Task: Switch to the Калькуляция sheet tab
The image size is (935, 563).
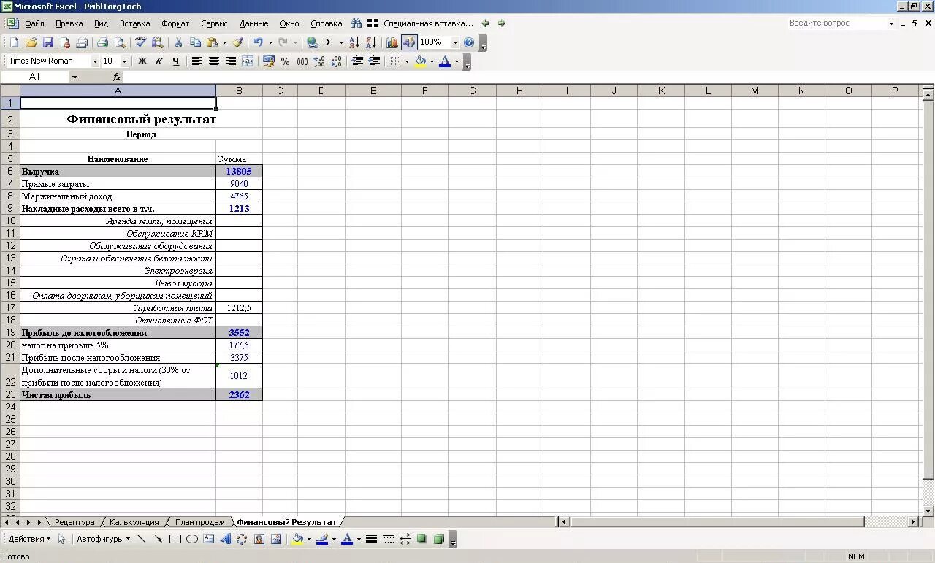Action: (134, 522)
